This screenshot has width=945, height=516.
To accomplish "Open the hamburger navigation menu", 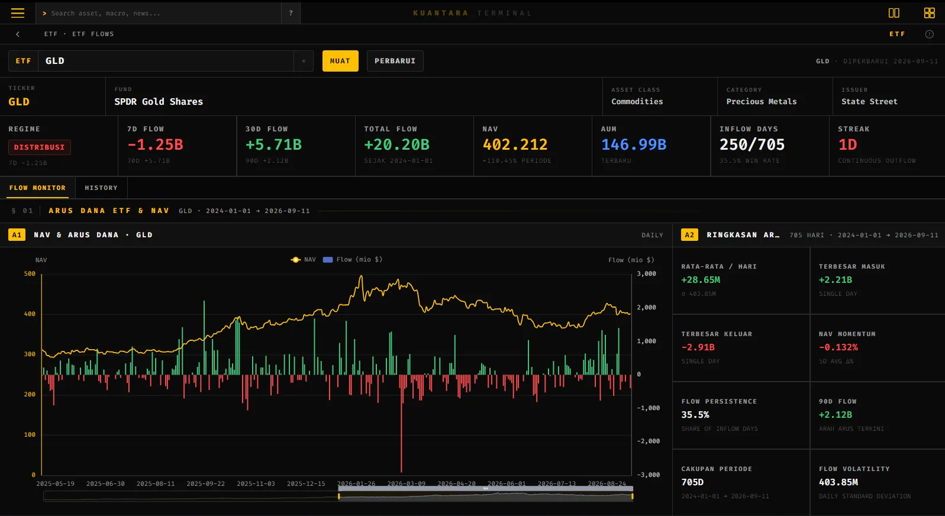I will click(18, 13).
